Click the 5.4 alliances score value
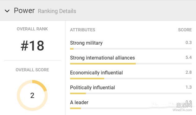Image resolution: width=196 pixels, height=115 pixels. [x=189, y=57]
